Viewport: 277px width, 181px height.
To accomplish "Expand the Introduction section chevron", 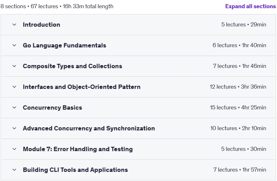I will [x=14, y=25].
